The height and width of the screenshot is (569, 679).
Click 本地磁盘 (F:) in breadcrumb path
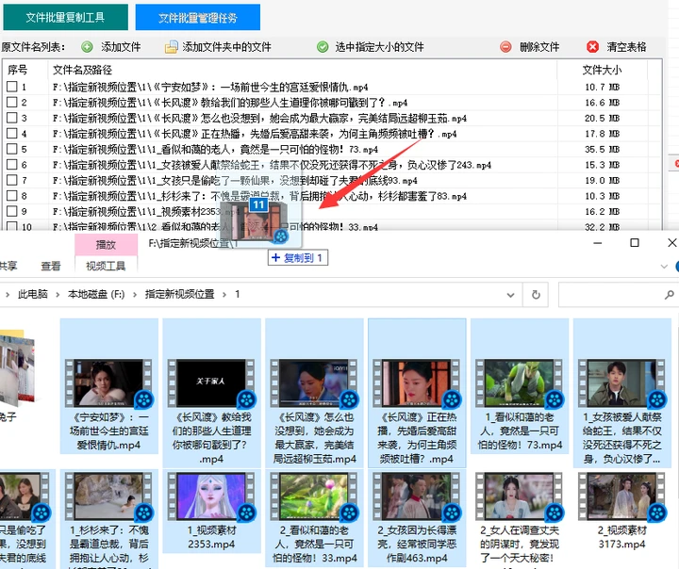click(x=96, y=294)
